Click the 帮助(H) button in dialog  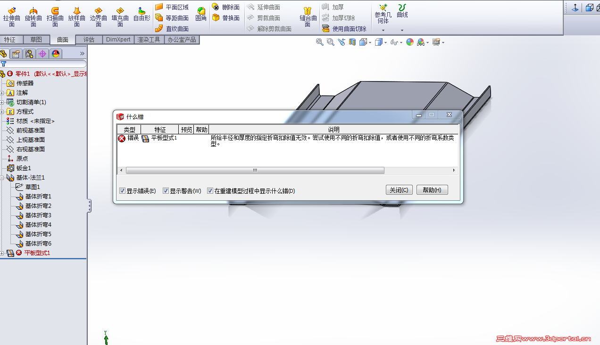[x=432, y=189]
